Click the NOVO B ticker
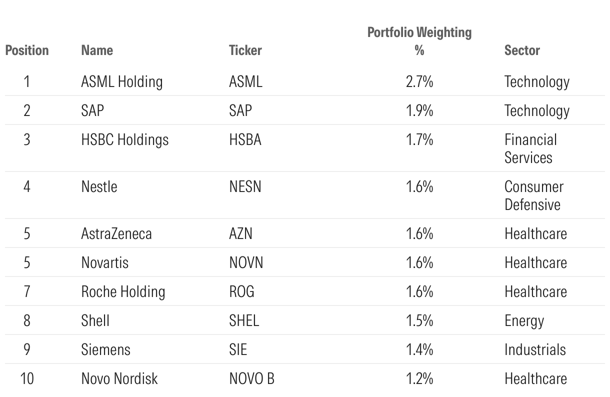 [x=251, y=378]
